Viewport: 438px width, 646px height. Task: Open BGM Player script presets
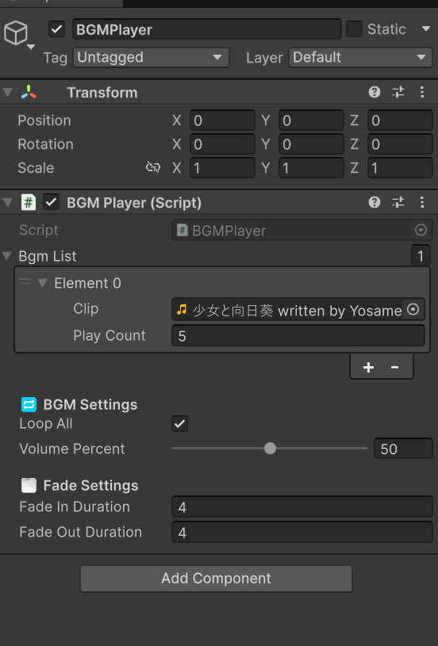point(398,202)
